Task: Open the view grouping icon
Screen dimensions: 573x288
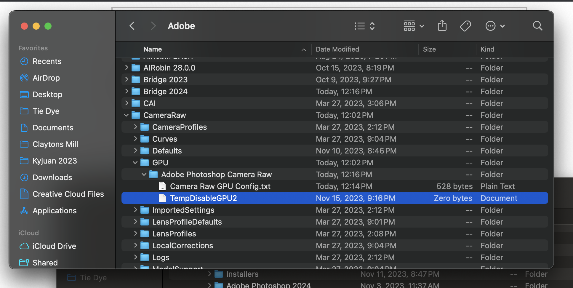Action: click(410, 26)
